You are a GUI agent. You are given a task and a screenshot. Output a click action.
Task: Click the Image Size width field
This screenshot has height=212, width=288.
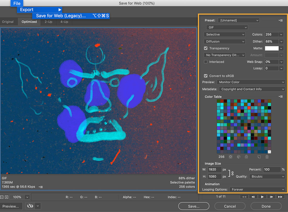tap(214, 169)
